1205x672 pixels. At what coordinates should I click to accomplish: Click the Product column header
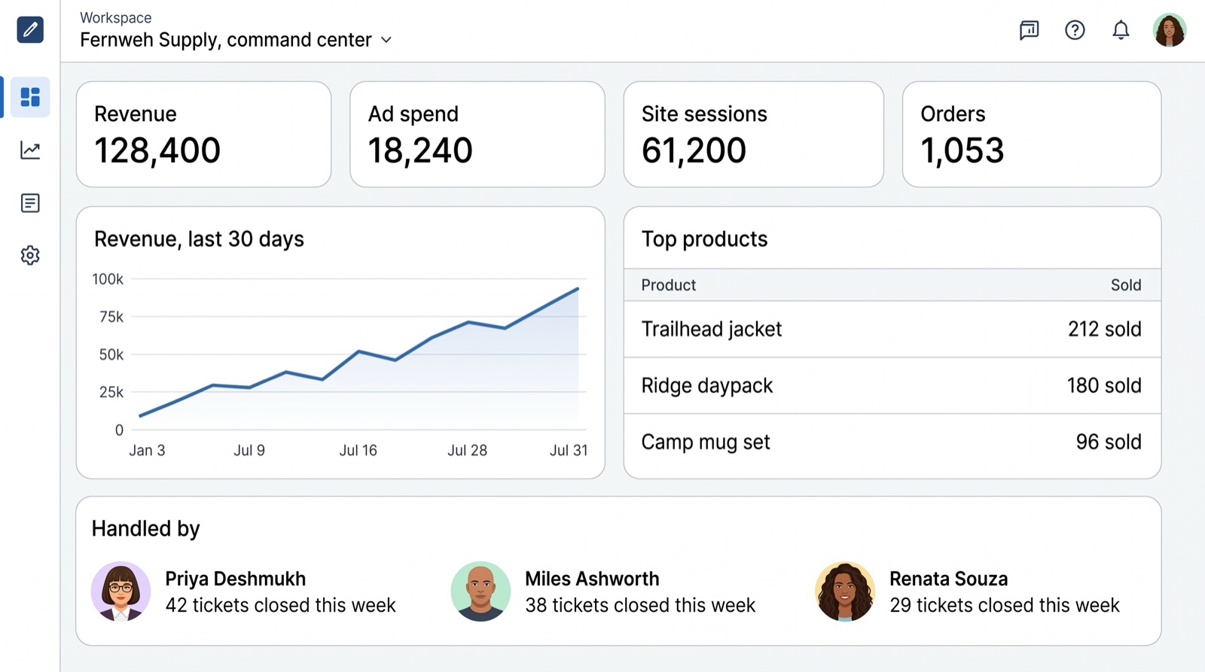(x=668, y=285)
